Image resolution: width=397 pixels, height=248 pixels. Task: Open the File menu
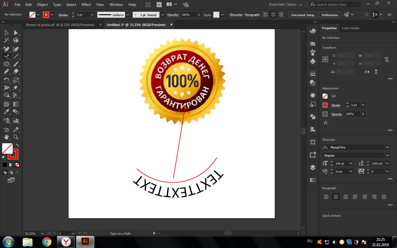pos(17,5)
